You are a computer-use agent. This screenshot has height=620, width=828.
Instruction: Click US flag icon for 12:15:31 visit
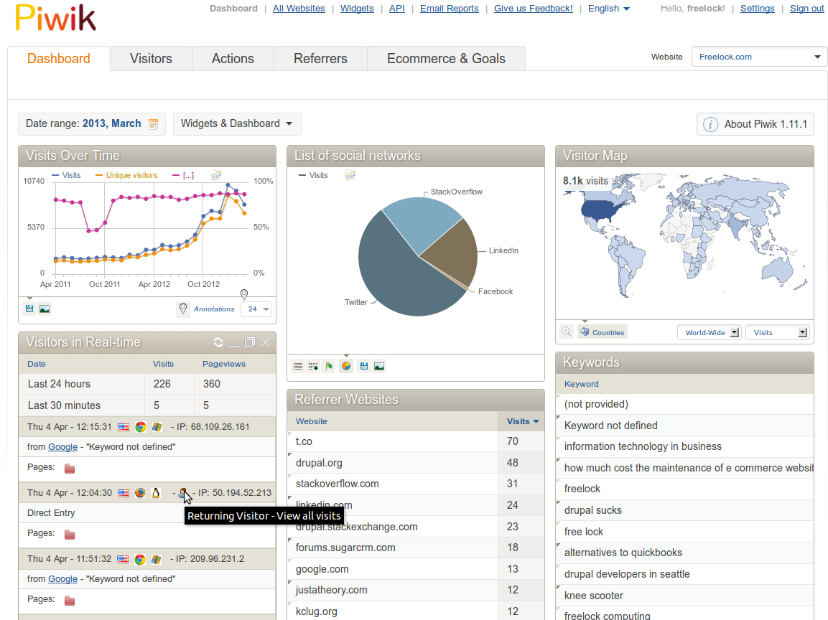click(x=123, y=427)
